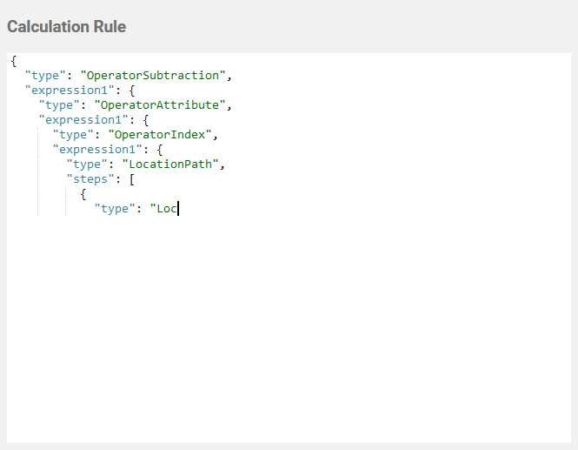The width and height of the screenshot is (578, 450).
Task: Click the Calculation Rule heading
Action: [67, 27]
